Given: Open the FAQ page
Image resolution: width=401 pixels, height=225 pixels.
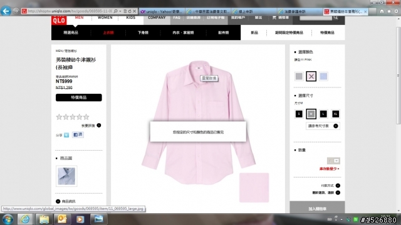Looking at the screenshot, I should click(x=177, y=17).
